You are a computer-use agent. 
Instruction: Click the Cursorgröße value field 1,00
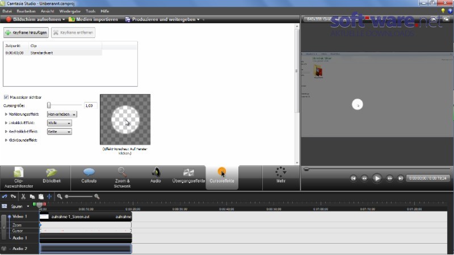pos(90,105)
